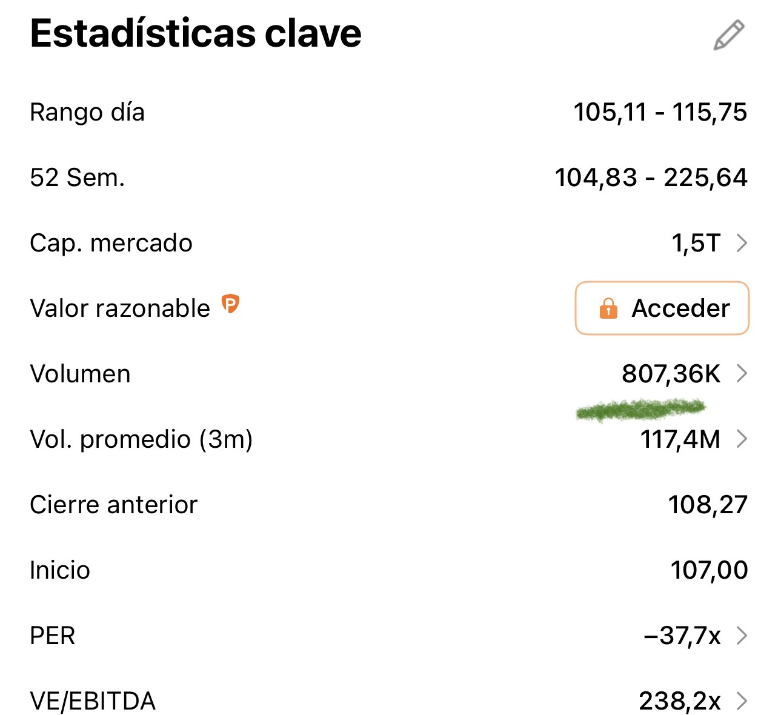This screenshot has width=778, height=715.
Task: Tap the orange Pro badge icon
Action: point(230,304)
